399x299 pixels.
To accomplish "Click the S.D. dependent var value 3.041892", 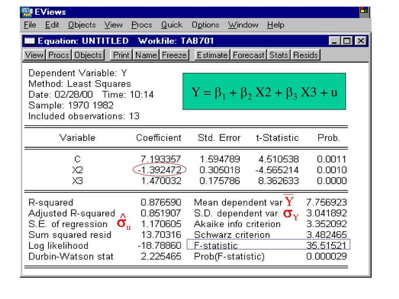I will coord(327,213).
